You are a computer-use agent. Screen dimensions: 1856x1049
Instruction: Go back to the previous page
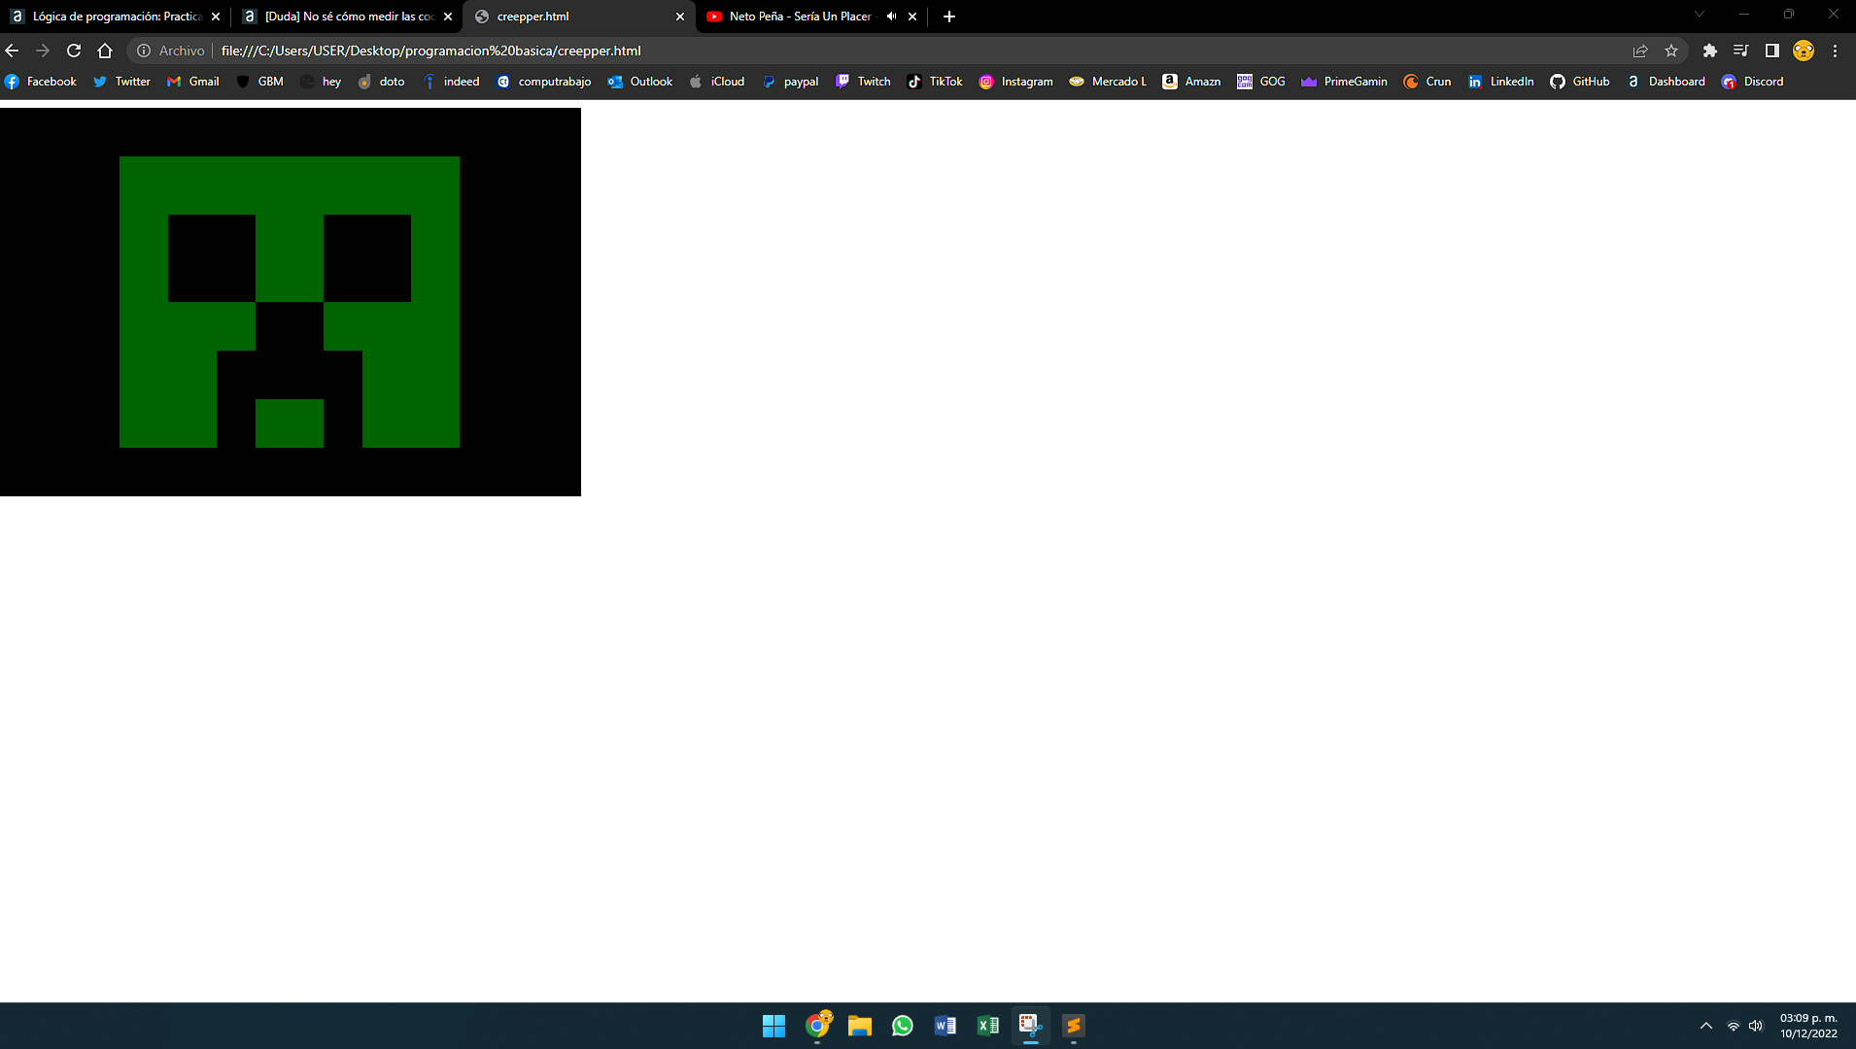tap(12, 51)
